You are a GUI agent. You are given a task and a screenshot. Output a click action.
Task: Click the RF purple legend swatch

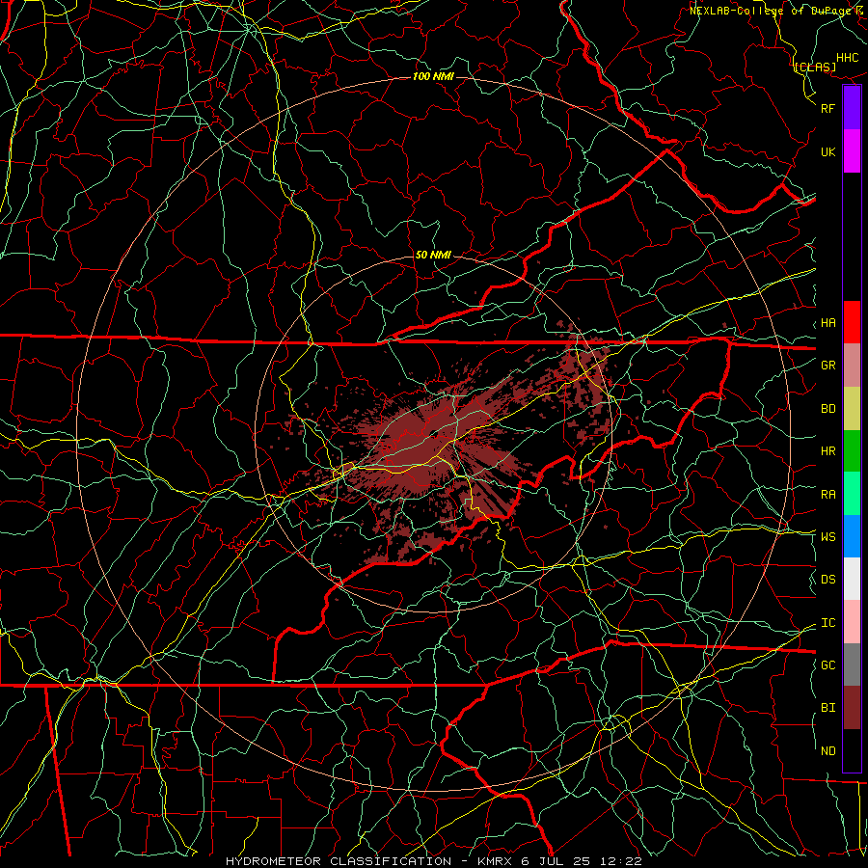click(852, 108)
